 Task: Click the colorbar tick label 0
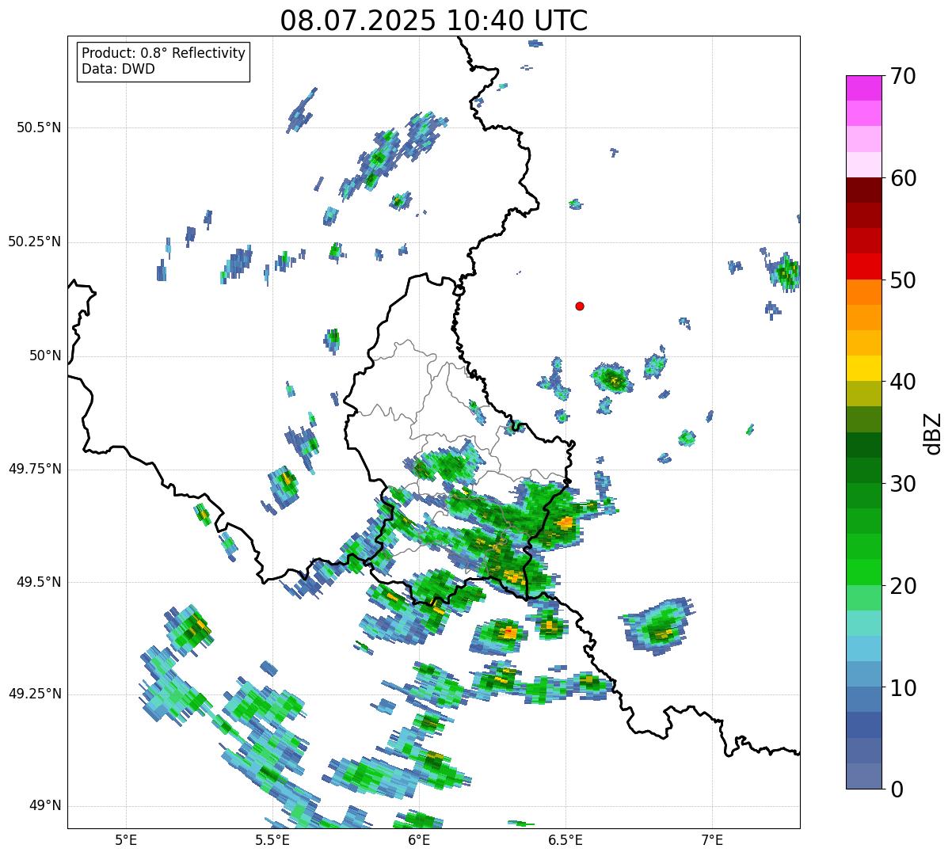tap(897, 789)
